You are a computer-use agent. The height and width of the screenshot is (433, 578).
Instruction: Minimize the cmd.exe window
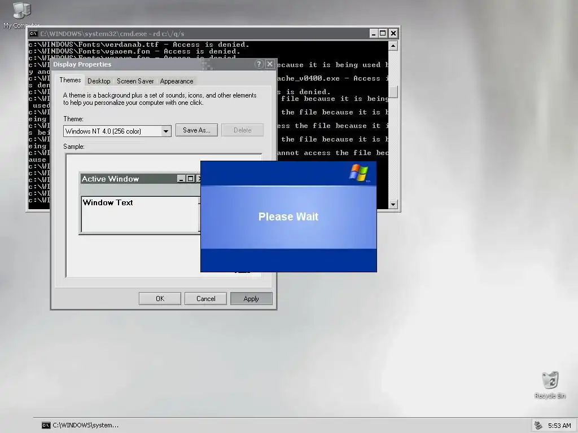[374, 33]
